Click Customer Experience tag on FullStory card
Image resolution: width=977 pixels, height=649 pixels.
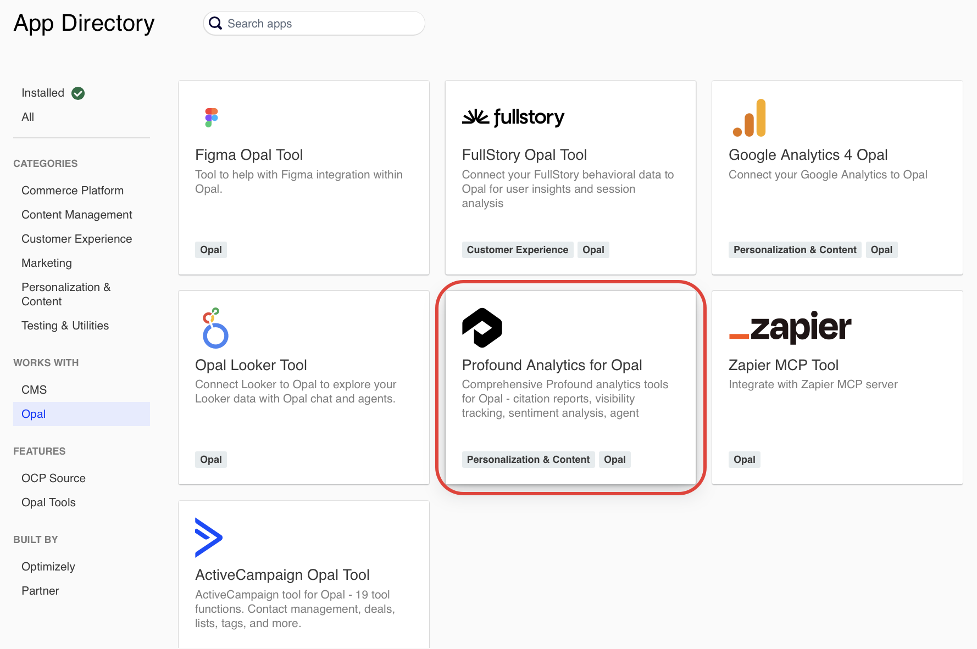[x=517, y=250]
